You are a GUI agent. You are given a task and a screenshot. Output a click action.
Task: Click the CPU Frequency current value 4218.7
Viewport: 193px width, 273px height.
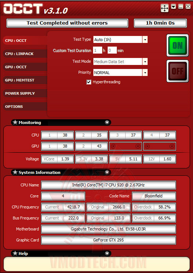[x=74, y=207]
